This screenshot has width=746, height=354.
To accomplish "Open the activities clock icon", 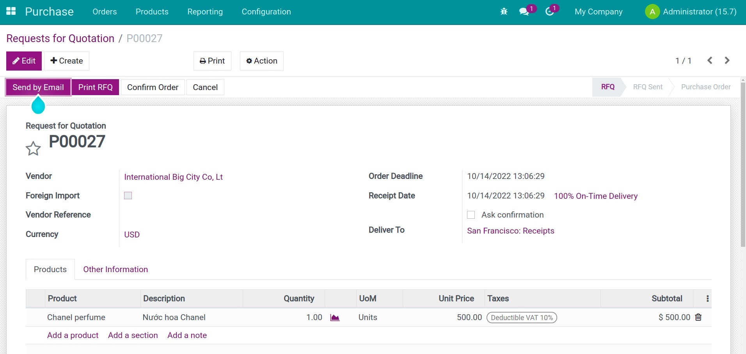I will pos(549,11).
